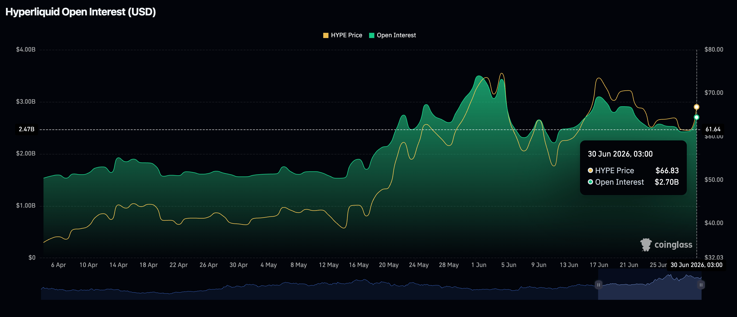Click the $2.00B left axis label

coord(26,153)
